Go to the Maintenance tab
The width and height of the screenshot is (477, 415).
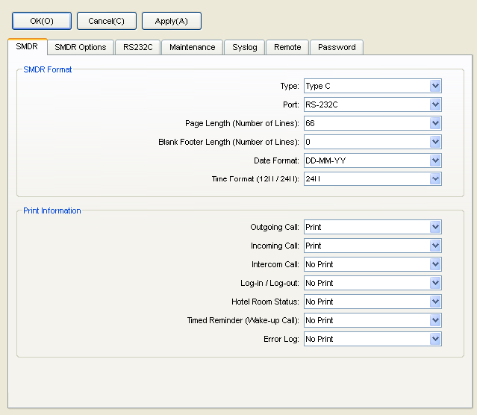192,47
